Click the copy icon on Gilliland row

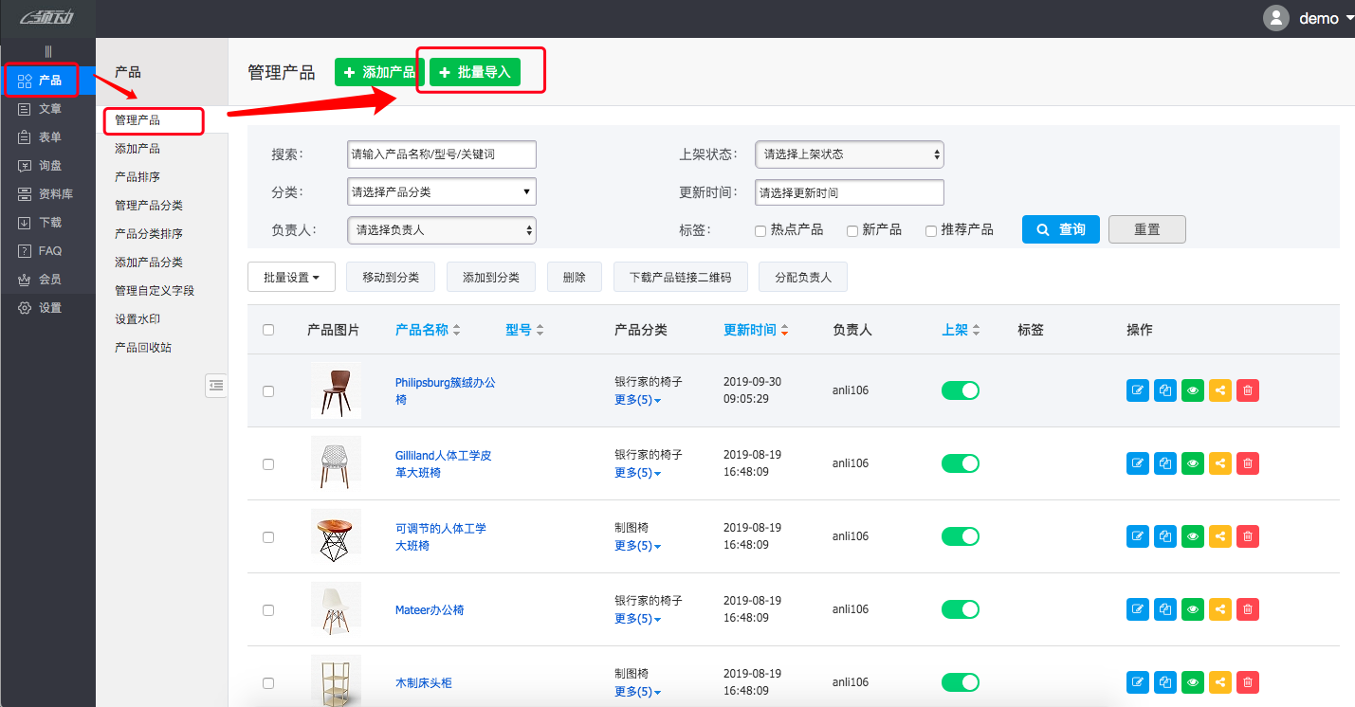click(1164, 462)
